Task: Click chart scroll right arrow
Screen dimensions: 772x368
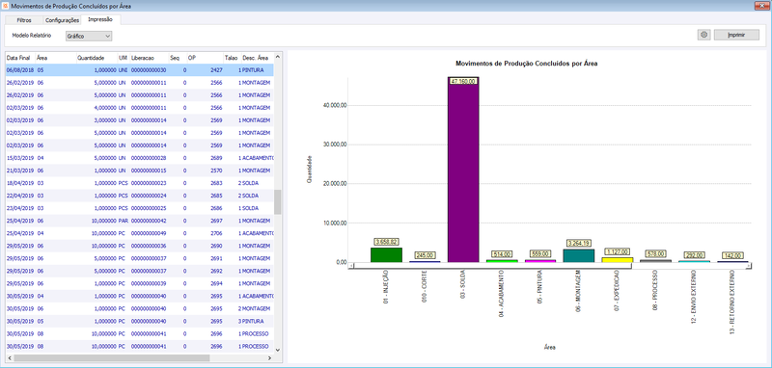Action: tap(749, 266)
